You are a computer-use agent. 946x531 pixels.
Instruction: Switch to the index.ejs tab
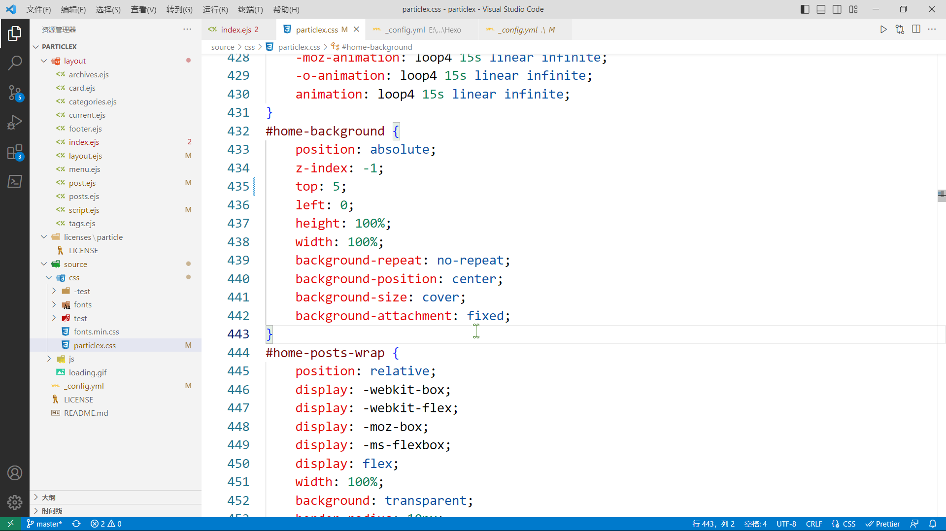coord(236,30)
